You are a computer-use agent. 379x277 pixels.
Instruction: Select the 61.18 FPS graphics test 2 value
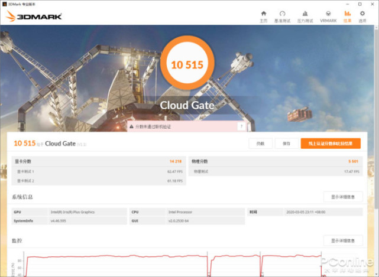(x=175, y=181)
